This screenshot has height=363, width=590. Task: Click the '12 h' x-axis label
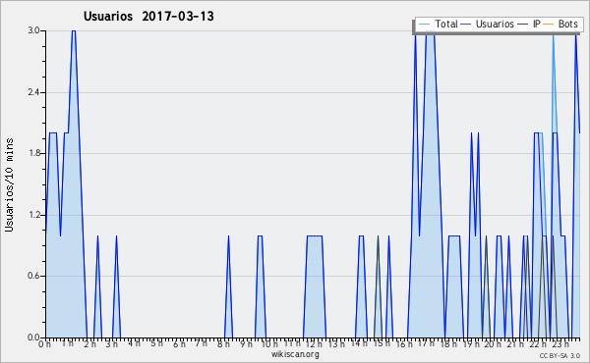[x=314, y=344]
